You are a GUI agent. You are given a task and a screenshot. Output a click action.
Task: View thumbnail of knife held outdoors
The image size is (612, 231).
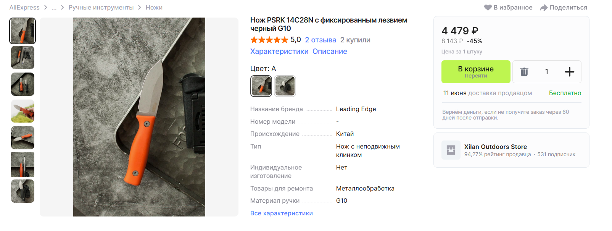[x=23, y=111]
